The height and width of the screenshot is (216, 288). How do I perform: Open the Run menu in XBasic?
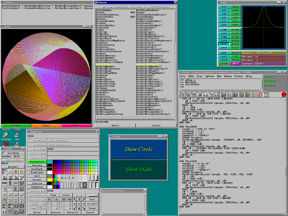[x=219, y=76]
